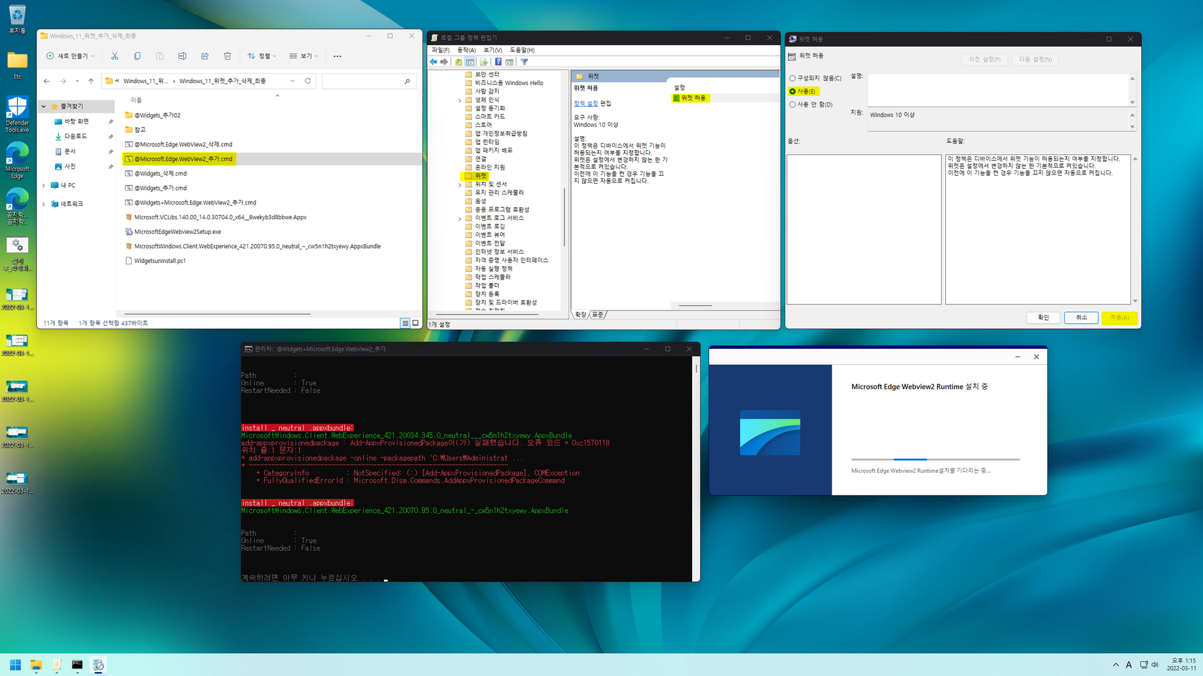
Task: Click Export list icon in policy editor
Action: [483, 62]
